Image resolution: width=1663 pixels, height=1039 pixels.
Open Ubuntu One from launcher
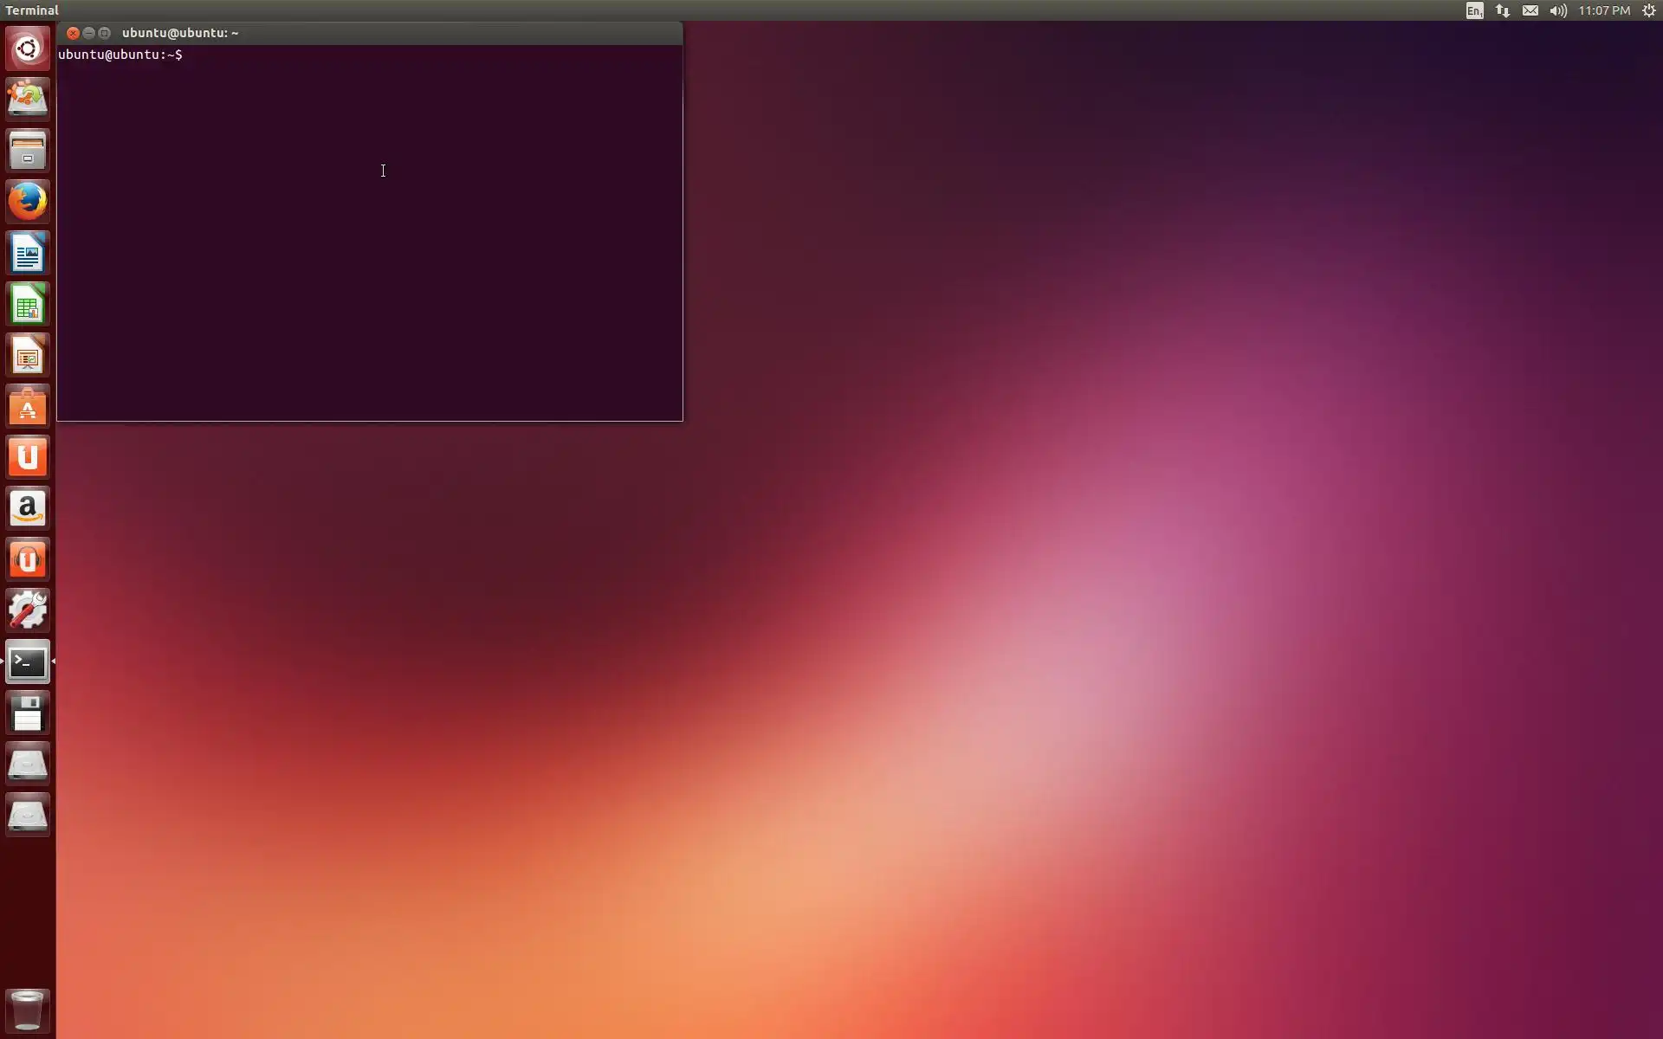point(28,457)
